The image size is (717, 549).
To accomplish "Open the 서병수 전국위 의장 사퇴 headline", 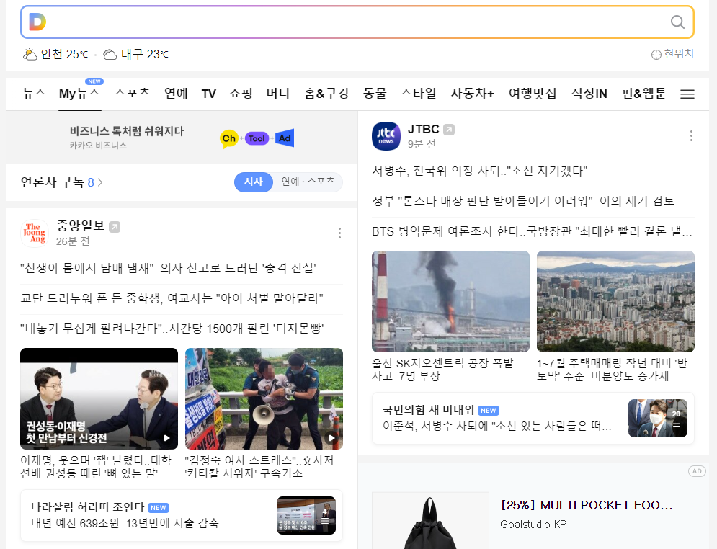I will pos(480,171).
